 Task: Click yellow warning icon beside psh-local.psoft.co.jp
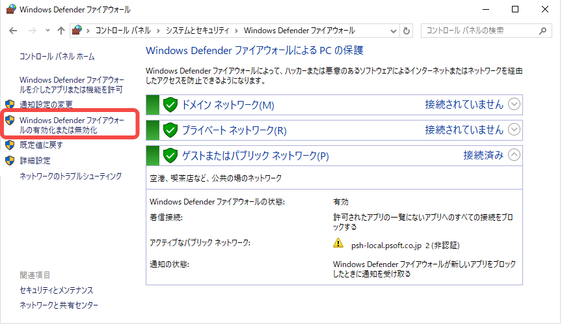[x=338, y=243]
